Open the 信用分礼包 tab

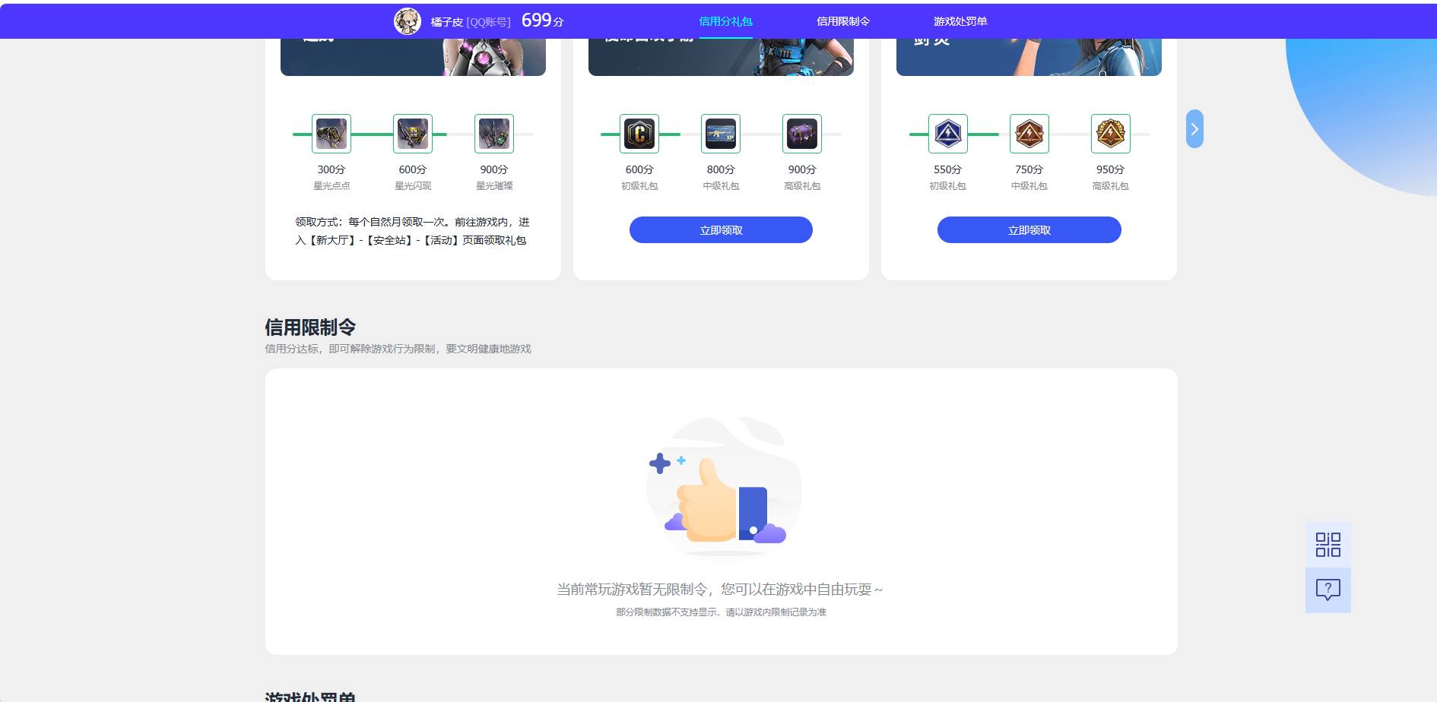point(725,21)
